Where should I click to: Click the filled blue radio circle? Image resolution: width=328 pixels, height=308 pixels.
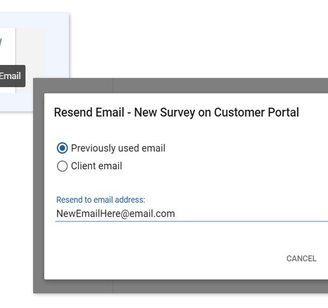click(x=62, y=148)
